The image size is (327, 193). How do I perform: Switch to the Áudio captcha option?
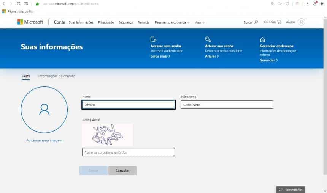coord(96,120)
